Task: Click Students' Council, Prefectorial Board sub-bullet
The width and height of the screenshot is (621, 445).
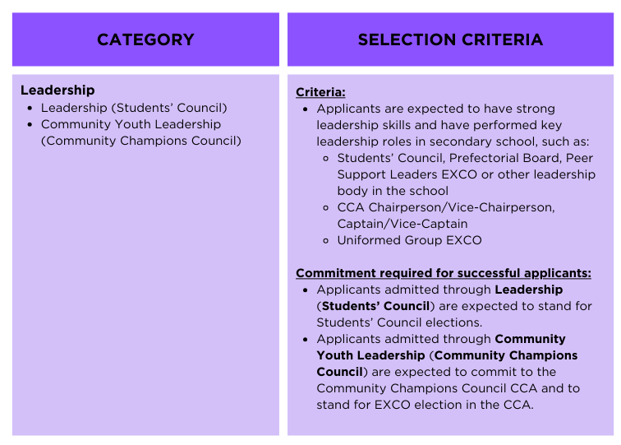Action: 465,158
